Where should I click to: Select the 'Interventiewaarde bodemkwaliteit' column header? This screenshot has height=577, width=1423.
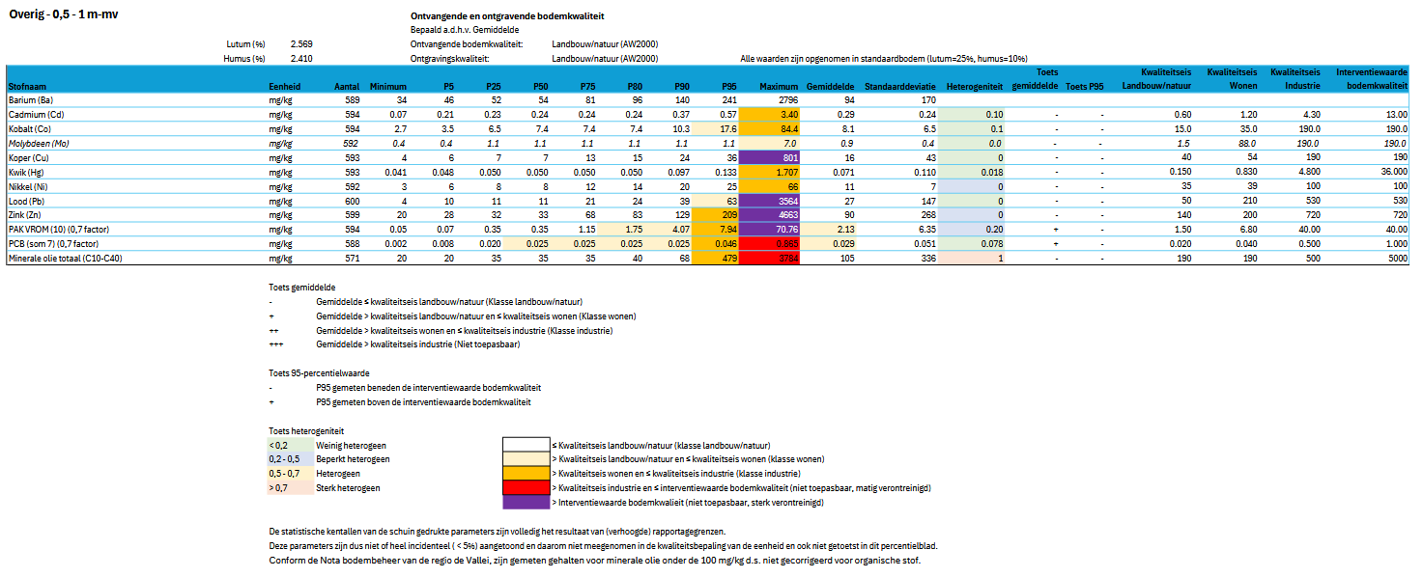(1372, 78)
